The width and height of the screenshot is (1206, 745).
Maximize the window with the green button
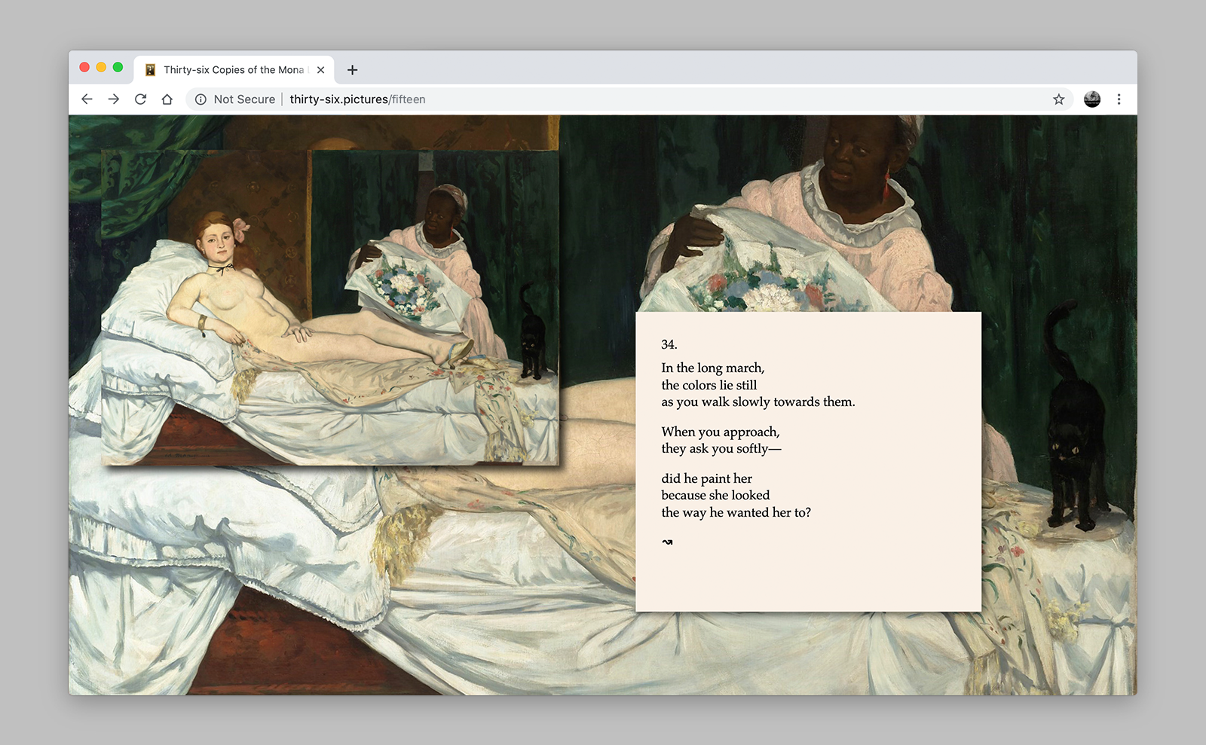118,67
